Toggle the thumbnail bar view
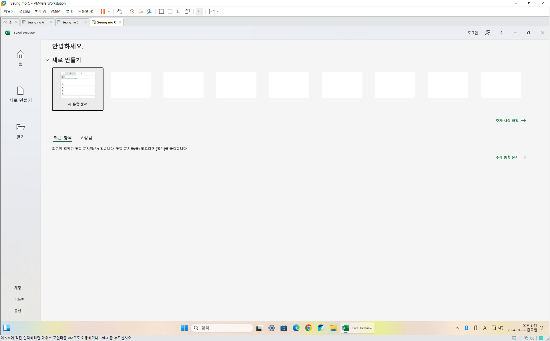This screenshot has width=550, height=341. [170, 11]
